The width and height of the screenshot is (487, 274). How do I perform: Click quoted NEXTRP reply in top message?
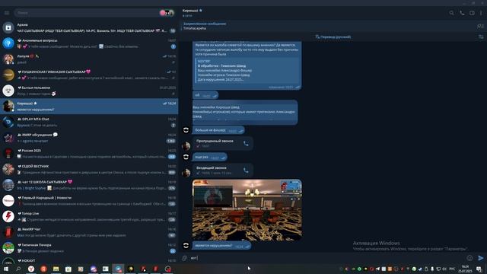tap(247, 71)
